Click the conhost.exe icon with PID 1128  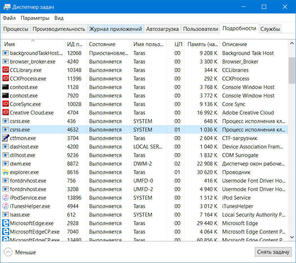(x=5, y=87)
